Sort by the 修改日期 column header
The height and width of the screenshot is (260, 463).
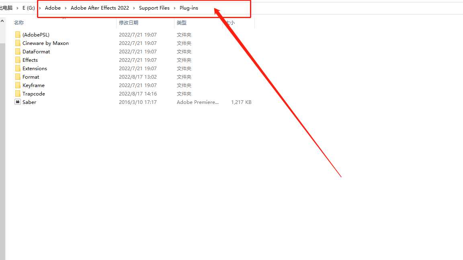click(x=129, y=23)
